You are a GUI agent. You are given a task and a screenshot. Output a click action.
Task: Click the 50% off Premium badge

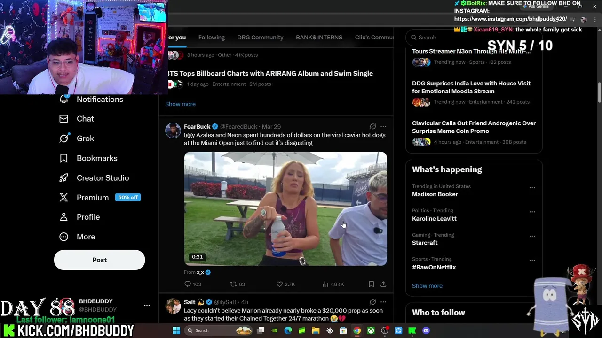tap(128, 197)
